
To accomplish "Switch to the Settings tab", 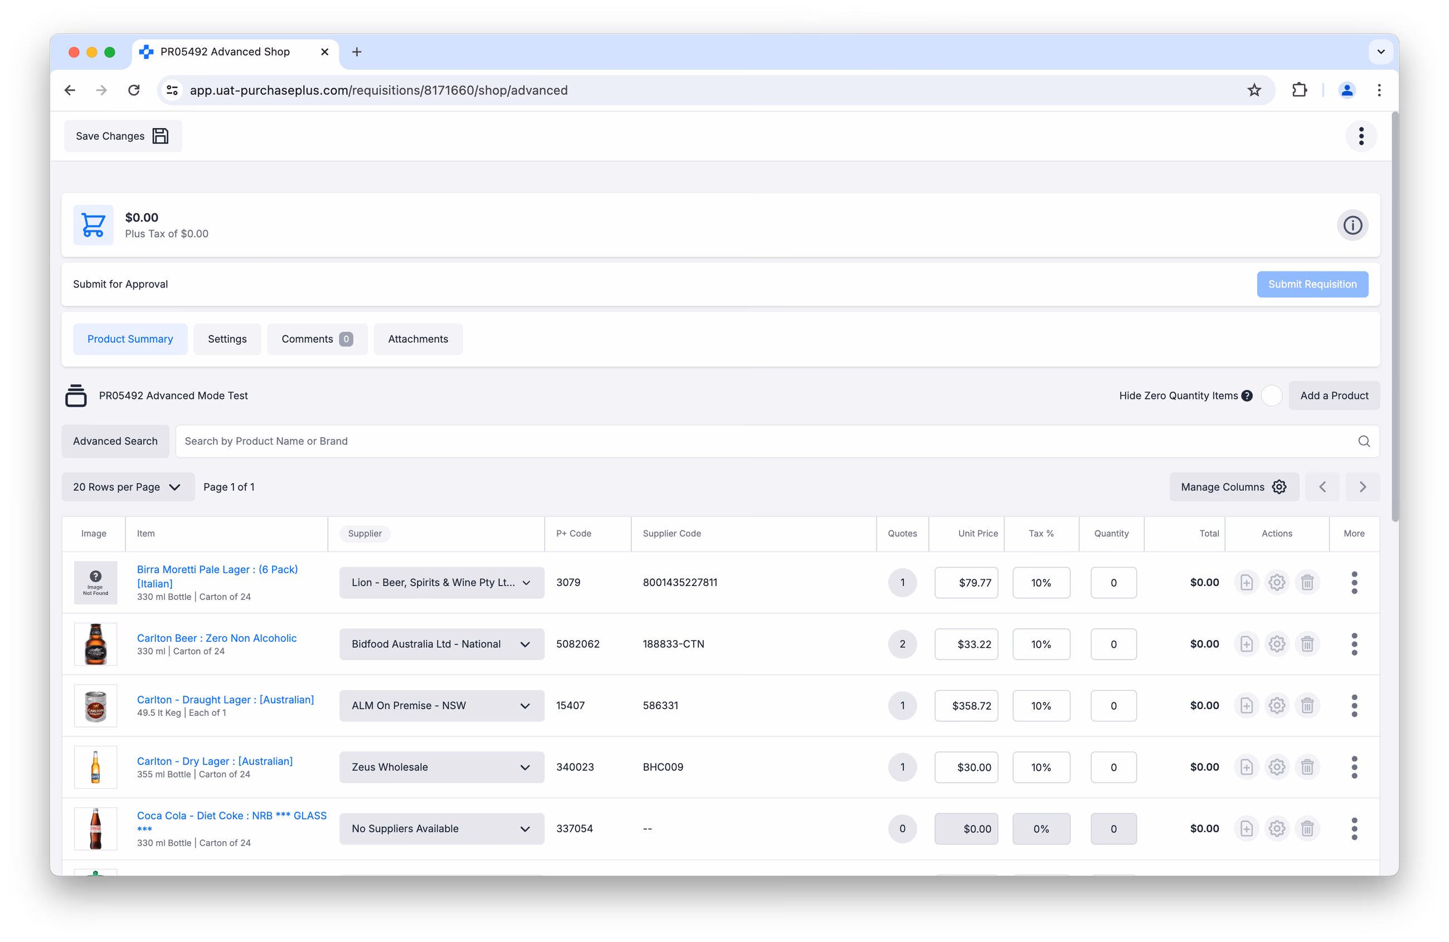I will [x=227, y=339].
